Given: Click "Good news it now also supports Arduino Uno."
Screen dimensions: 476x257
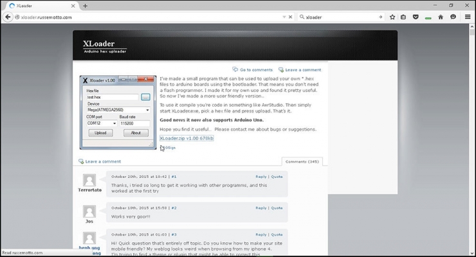Looking at the screenshot, I should 212,120.
